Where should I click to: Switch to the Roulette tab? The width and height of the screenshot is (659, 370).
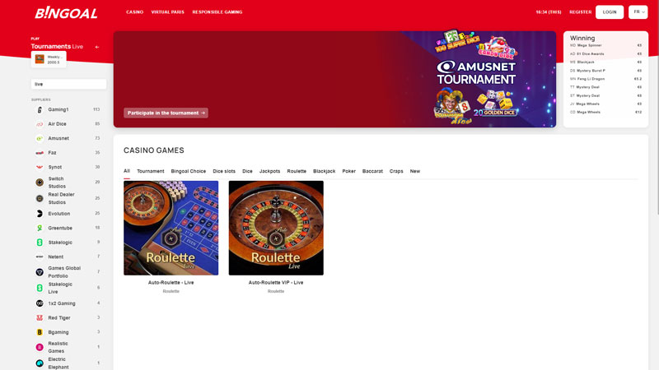[x=297, y=171]
